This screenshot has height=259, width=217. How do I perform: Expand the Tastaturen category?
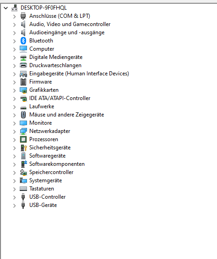(14, 189)
